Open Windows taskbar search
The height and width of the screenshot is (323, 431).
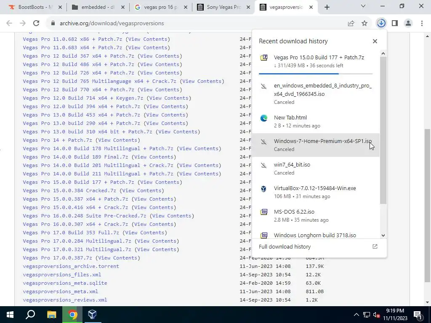pyautogui.click(x=30, y=315)
